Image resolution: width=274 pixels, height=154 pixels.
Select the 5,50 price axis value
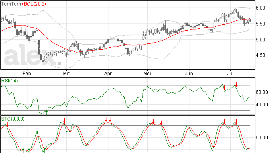point(260,24)
